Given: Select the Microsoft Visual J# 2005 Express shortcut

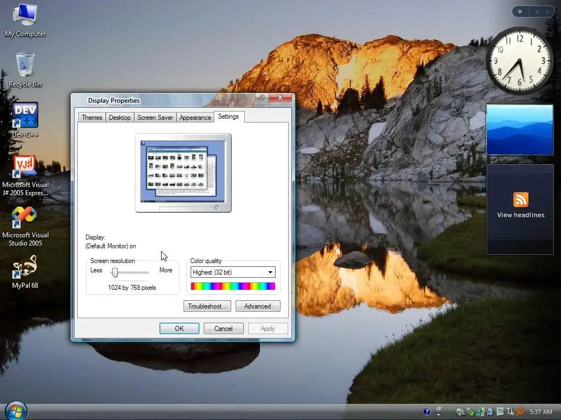Looking at the screenshot, I should 25,176.
